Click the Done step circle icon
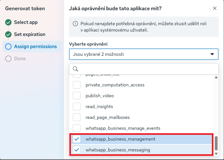This screenshot has width=224, height=160. tap(8, 59)
